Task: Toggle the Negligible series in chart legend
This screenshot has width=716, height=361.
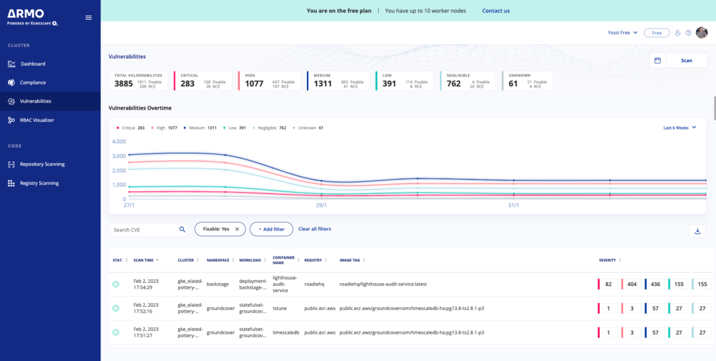Action: pos(268,128)
